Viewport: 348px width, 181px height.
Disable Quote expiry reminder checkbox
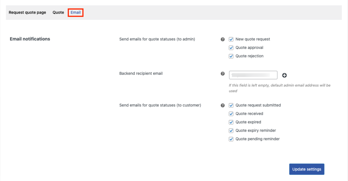click(231, 131)
